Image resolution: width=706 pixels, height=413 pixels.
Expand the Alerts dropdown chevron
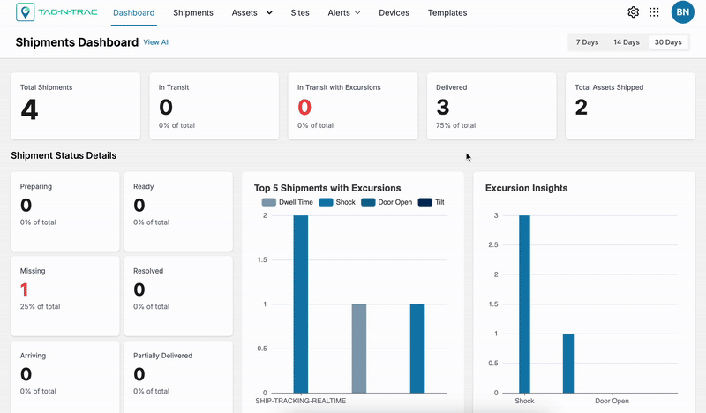pos(357,13)
